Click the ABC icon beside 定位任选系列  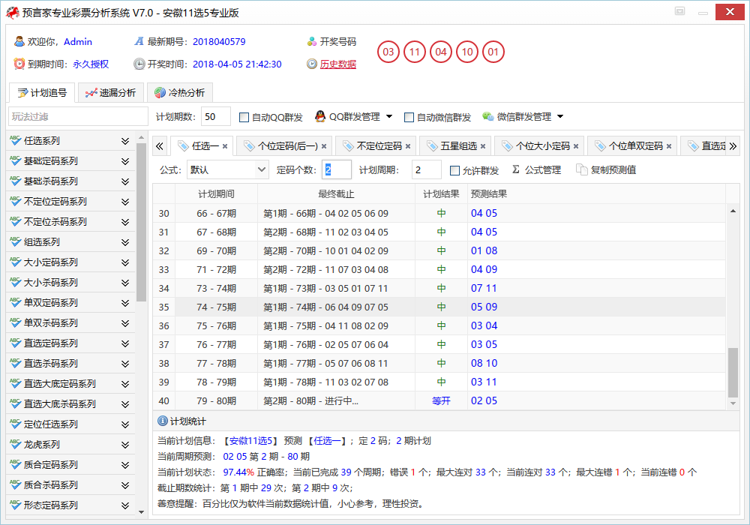coord(15,424)
